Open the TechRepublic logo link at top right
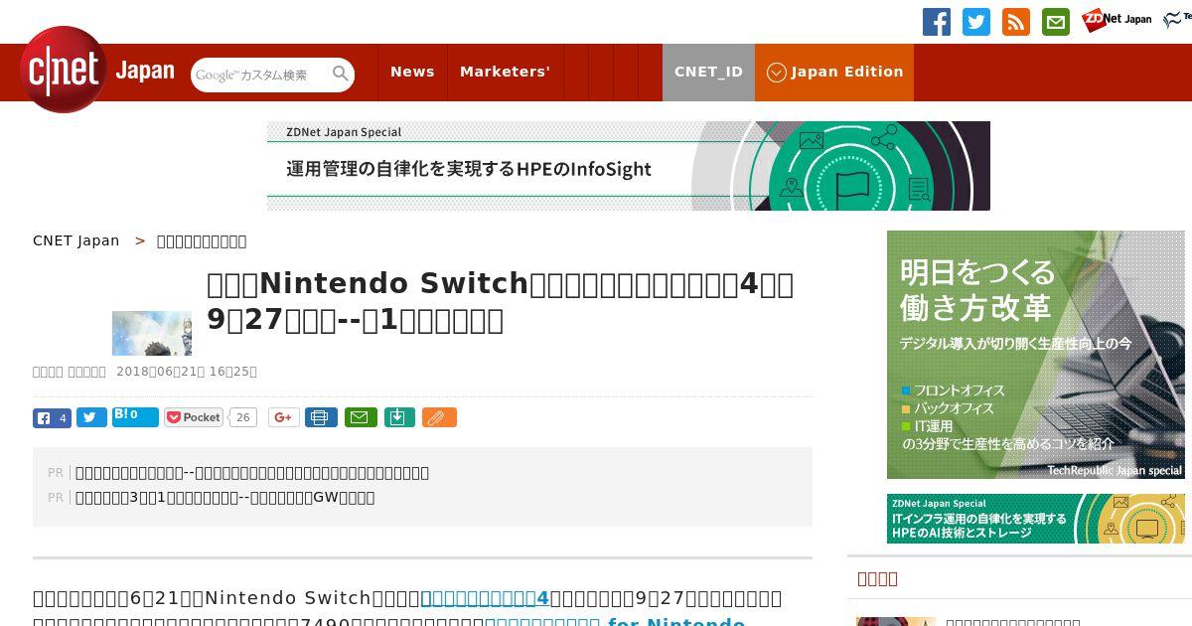 pyautogui.click(x=1177, y=19)
